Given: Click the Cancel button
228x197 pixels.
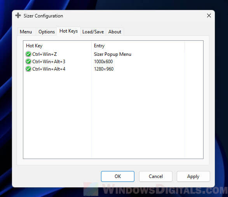Looking at the screenshot, I should [156, 176].
